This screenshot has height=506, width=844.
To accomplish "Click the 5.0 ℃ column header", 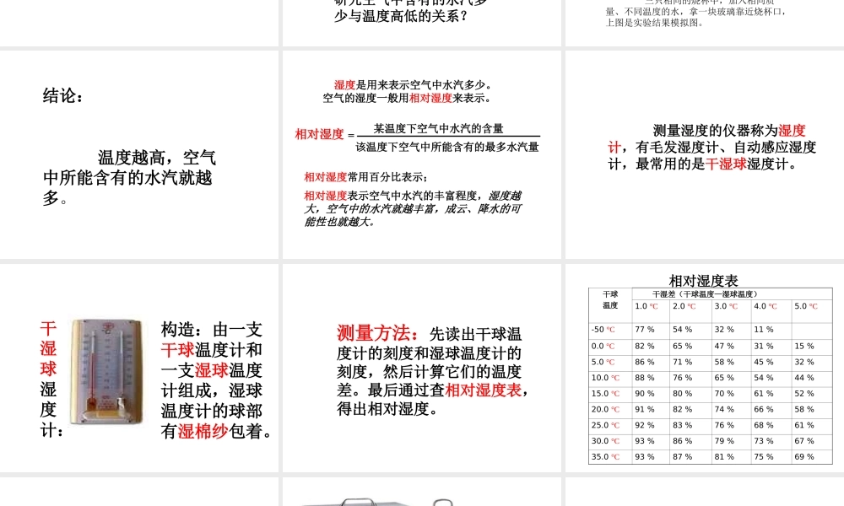I will pyautogui.click(x=806, y=306).
